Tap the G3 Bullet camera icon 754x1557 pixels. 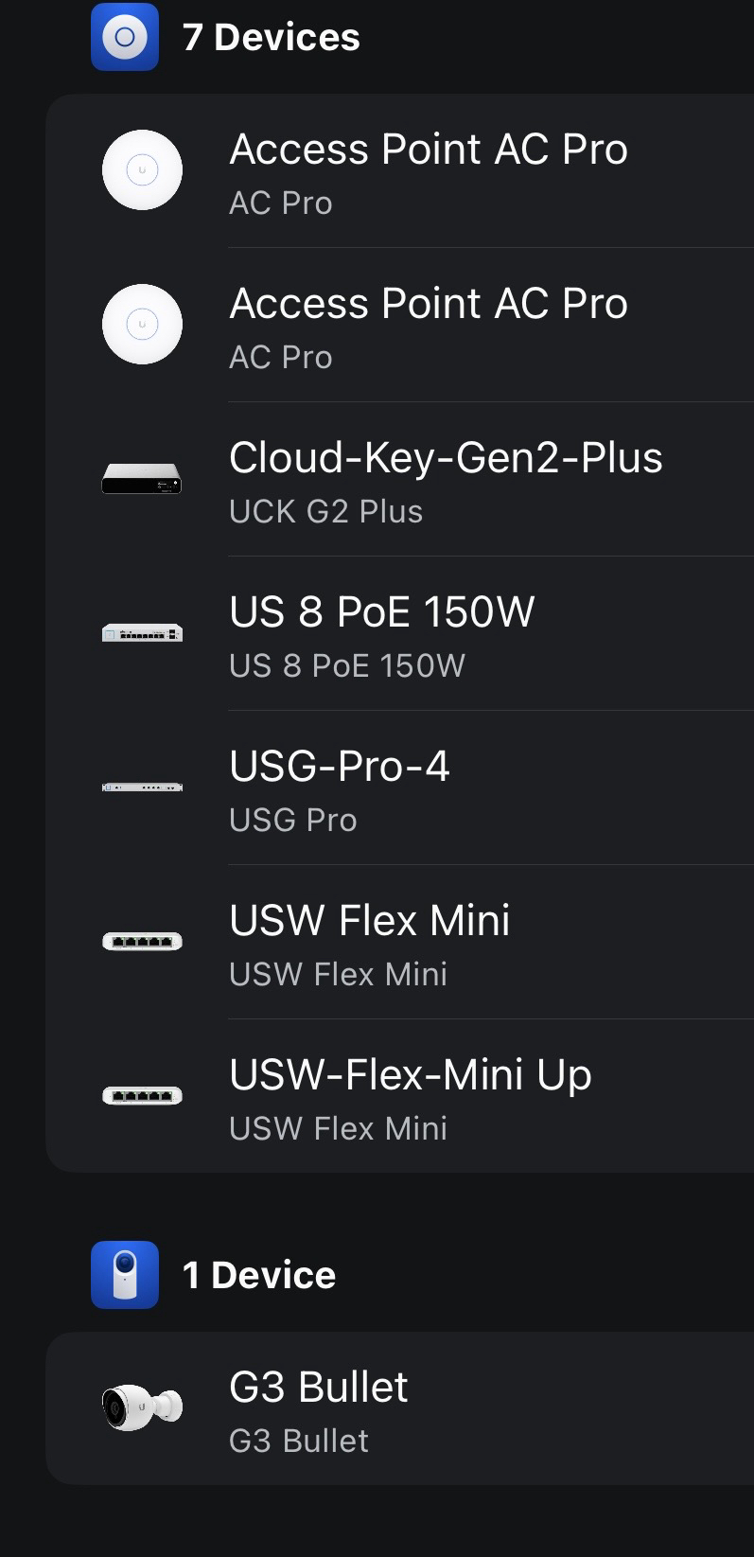[142, 1407]
